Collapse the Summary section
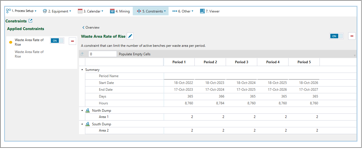 pos(82,70)
